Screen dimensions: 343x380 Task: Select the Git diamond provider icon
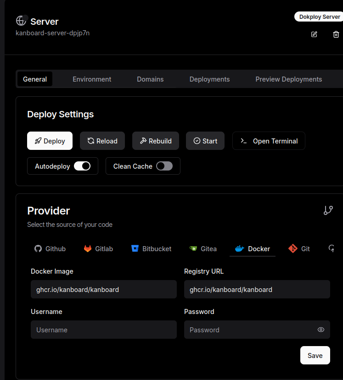coord(292,248)
